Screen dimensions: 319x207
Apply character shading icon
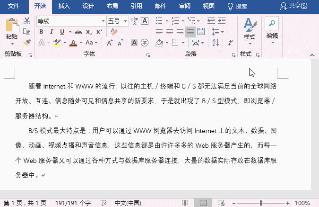point(134,43)
